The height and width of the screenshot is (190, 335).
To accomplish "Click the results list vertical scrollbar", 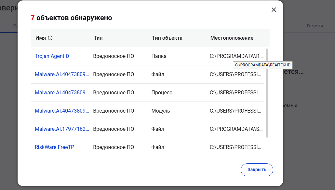I will (x=267, y=93).
